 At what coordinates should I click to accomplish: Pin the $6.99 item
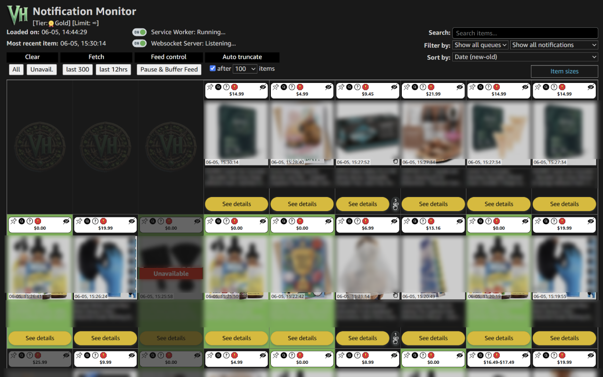(342, 221)
